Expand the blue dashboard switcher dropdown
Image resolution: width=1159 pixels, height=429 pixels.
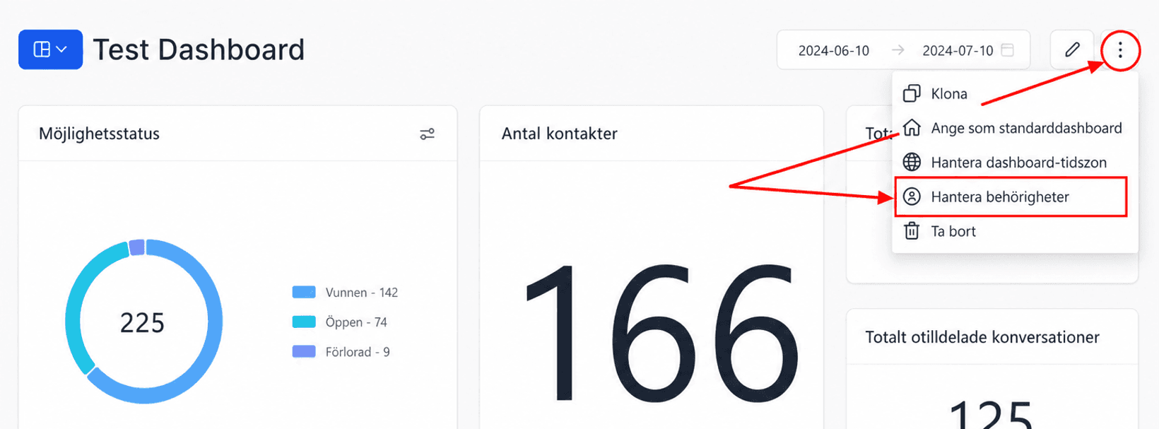50,49
